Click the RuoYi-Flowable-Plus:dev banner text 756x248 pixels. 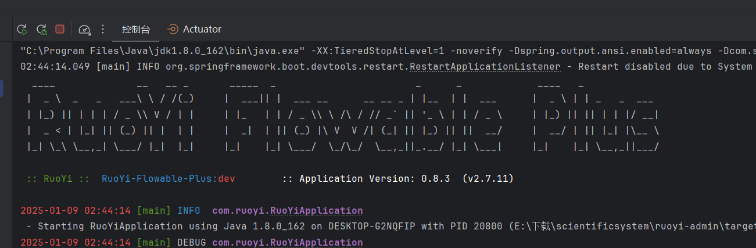tap(168, 178)
